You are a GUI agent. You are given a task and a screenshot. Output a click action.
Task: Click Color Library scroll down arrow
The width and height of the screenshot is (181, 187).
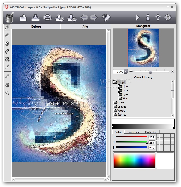172,116
